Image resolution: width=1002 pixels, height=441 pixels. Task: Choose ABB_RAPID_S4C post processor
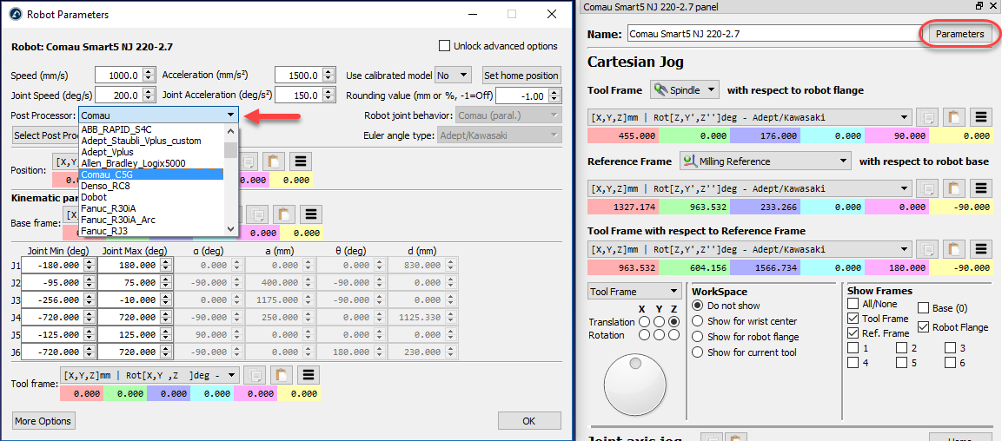tap(116, 129)
